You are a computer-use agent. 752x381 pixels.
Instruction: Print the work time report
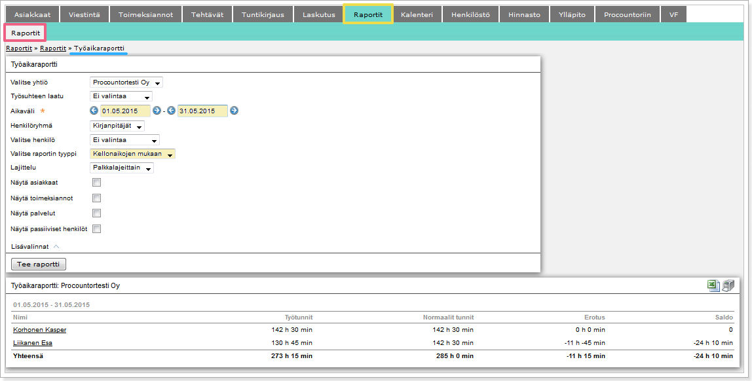click(x=728, y=285)
